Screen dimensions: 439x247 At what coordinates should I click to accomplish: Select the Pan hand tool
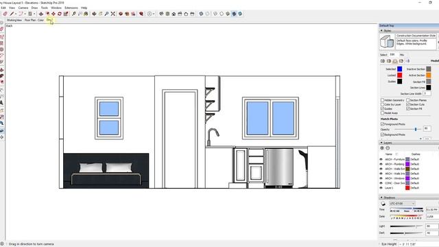tap(100, 14)
